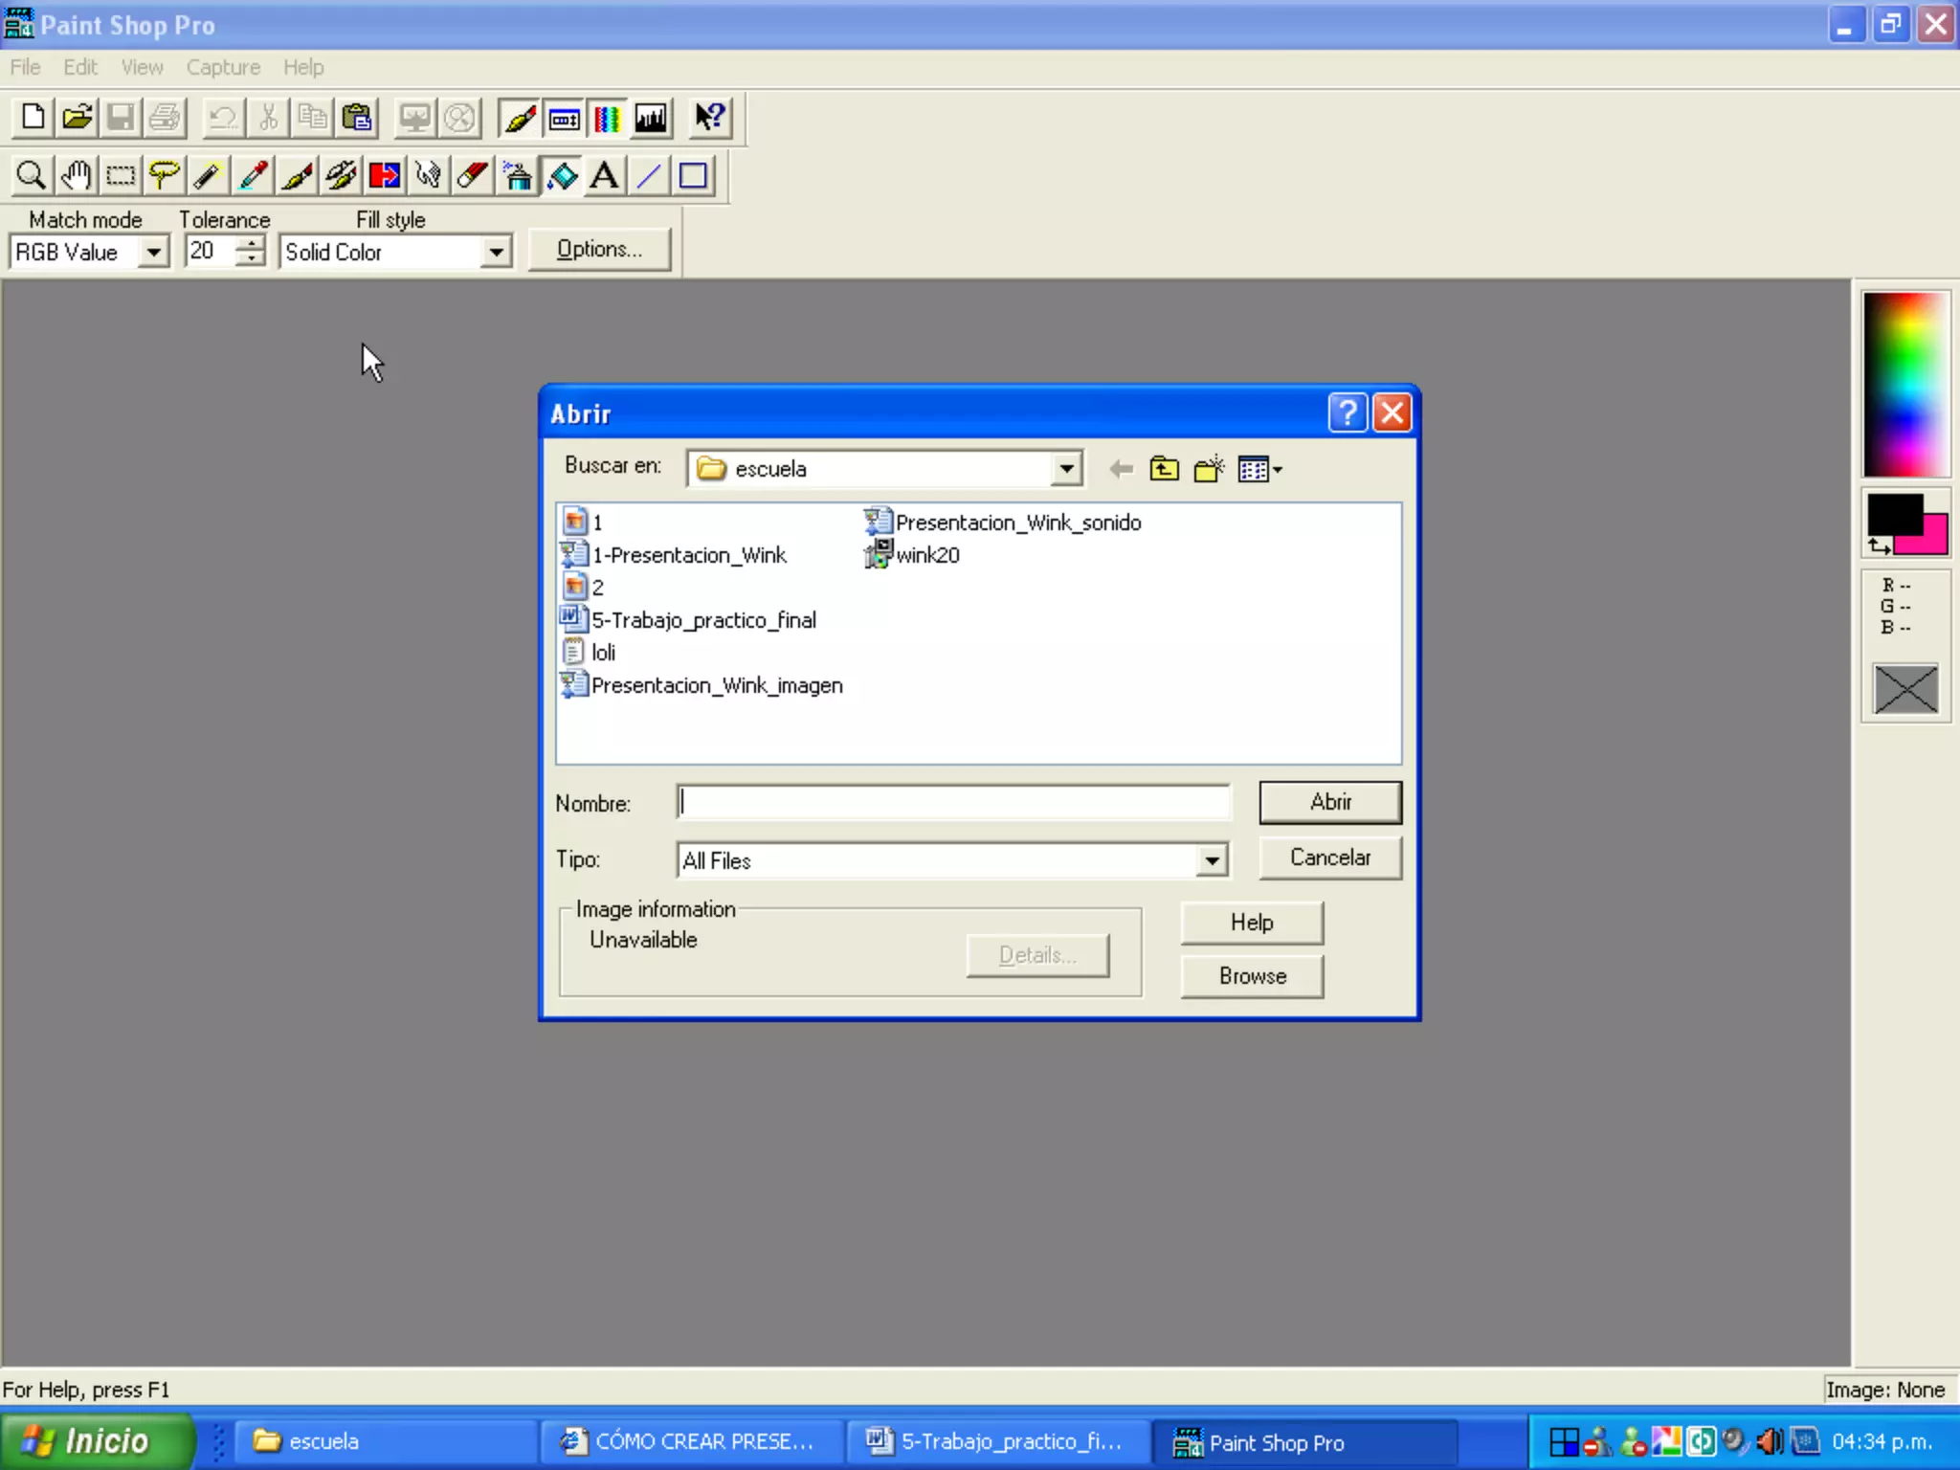The height and width of the screenshot is (1470, 1960).
Task: Expand the Match mode dropdown
Action: pyautogui.click(x=153, y=253)
